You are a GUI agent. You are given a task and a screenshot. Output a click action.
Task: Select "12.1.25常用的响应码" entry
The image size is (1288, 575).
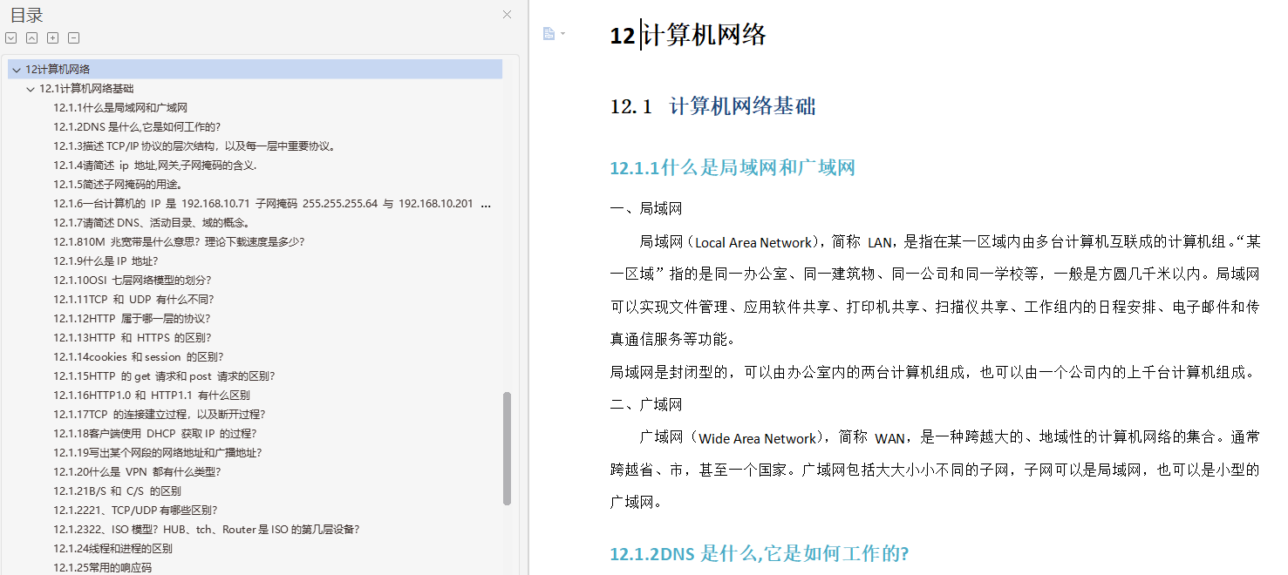103,566
